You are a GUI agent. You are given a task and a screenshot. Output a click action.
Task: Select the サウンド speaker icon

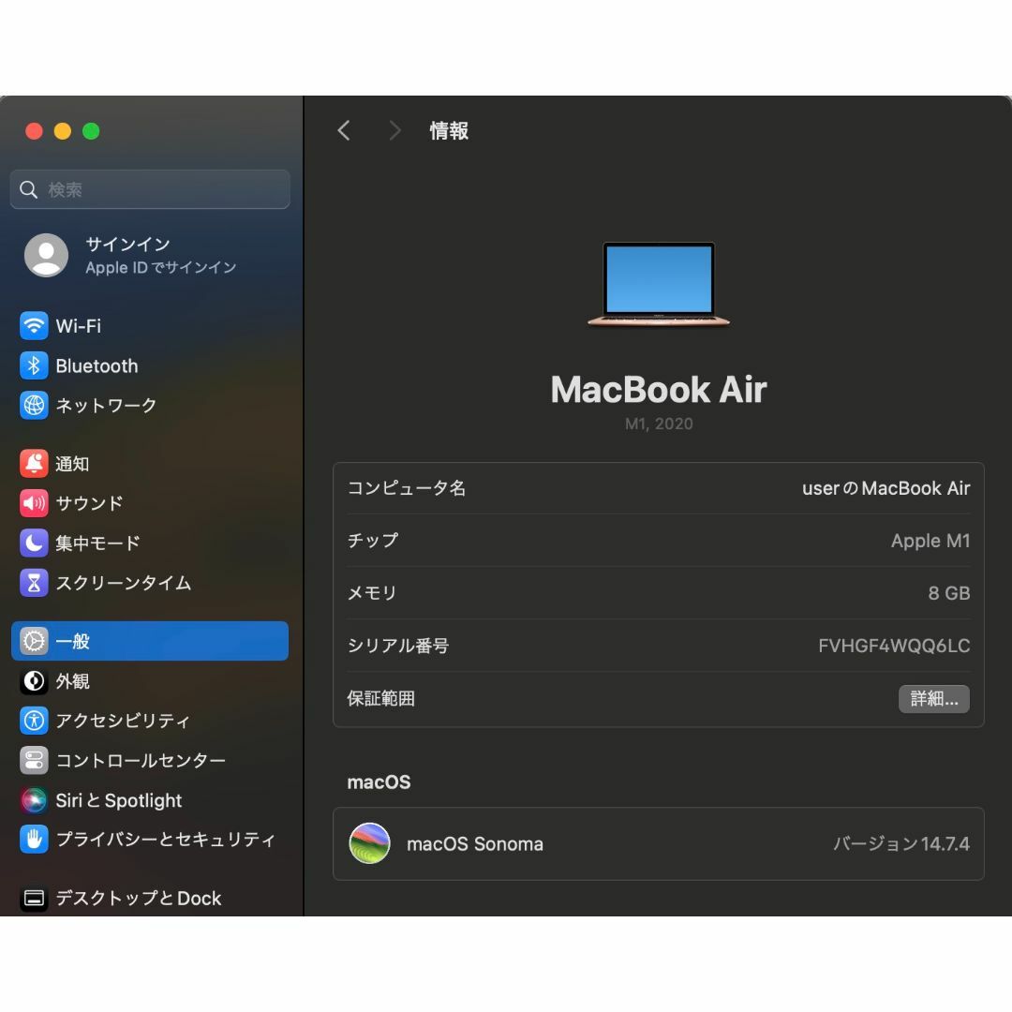[x=34, y=503]
